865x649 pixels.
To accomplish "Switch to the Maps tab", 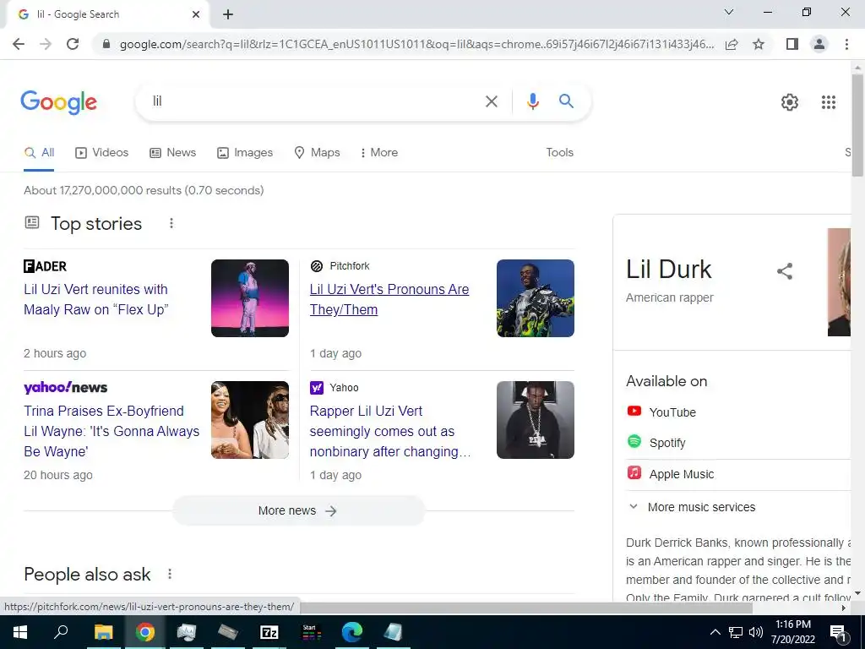I will pyautogui.click(x=317, y=153).
